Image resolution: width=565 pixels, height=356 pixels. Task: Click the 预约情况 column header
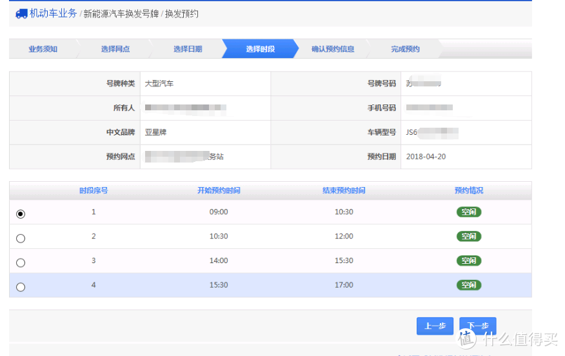(468, 190)
